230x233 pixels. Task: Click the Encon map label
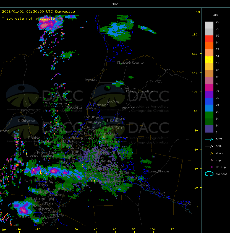click(166, 70)
